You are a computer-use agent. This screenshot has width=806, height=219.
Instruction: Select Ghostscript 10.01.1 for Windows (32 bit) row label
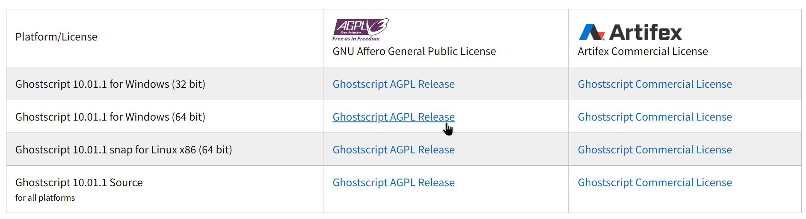110,84
